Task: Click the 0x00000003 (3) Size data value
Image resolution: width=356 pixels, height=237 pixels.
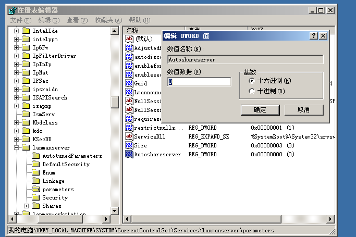Action: tap(273, 145)
